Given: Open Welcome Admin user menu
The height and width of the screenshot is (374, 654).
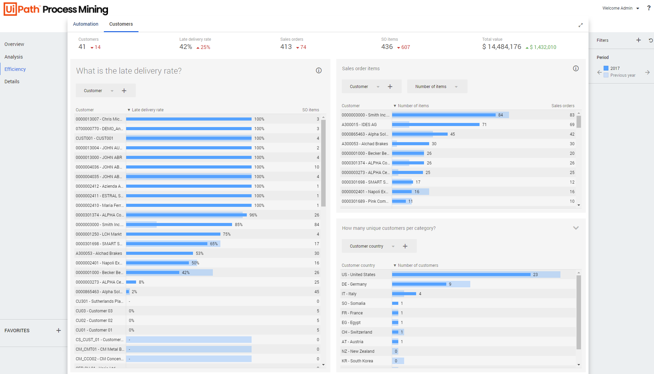Looking at the screenshot, I should point(620,8).
